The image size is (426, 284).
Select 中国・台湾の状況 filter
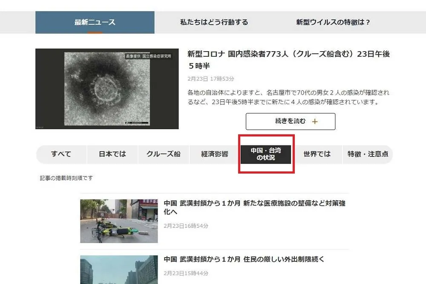266,154
